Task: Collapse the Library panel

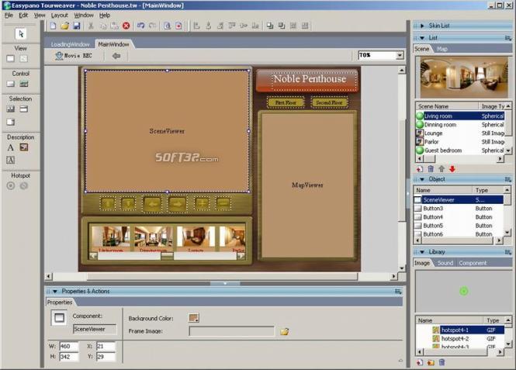Action: (422, 252)
